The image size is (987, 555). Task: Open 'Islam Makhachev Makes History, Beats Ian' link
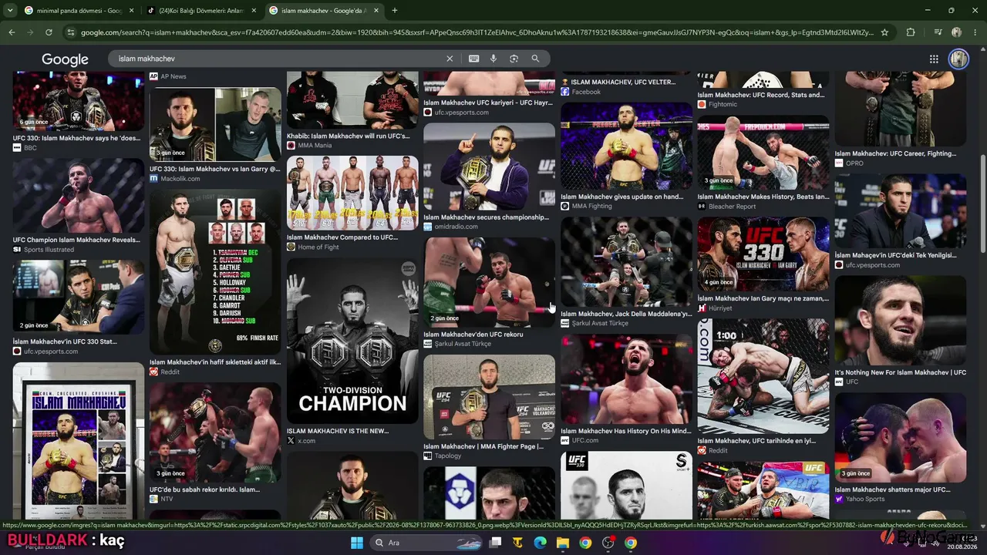[x=763, y=197]
